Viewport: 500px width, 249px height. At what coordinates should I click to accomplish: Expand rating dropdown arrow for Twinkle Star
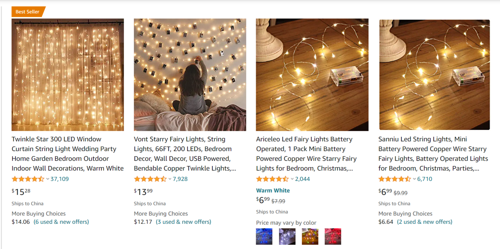[48, 179]
